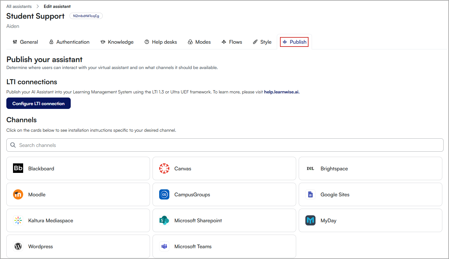The image size is (449, 259).
Task: Click the MyDay logo icon
Action: tap(310, 220)
